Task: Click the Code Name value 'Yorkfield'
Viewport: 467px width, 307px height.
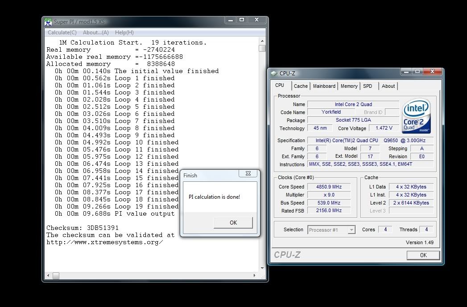Action: 331,112
